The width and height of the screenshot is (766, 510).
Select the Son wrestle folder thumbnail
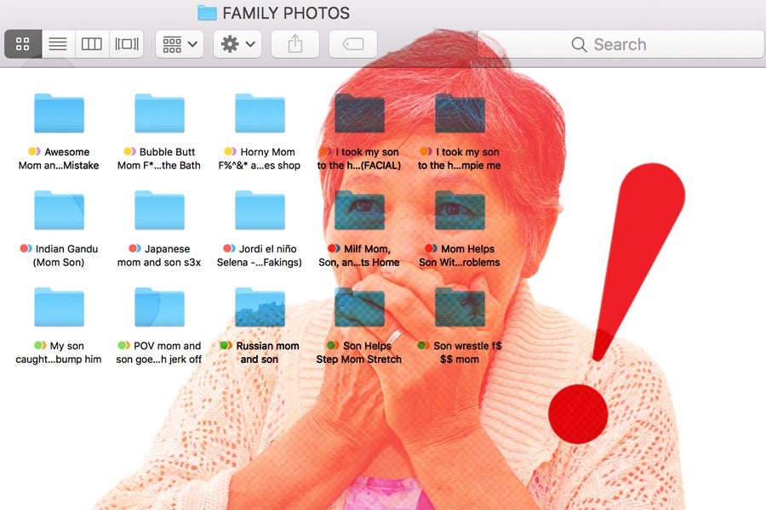pyautogui.click(x=459, y=306)
